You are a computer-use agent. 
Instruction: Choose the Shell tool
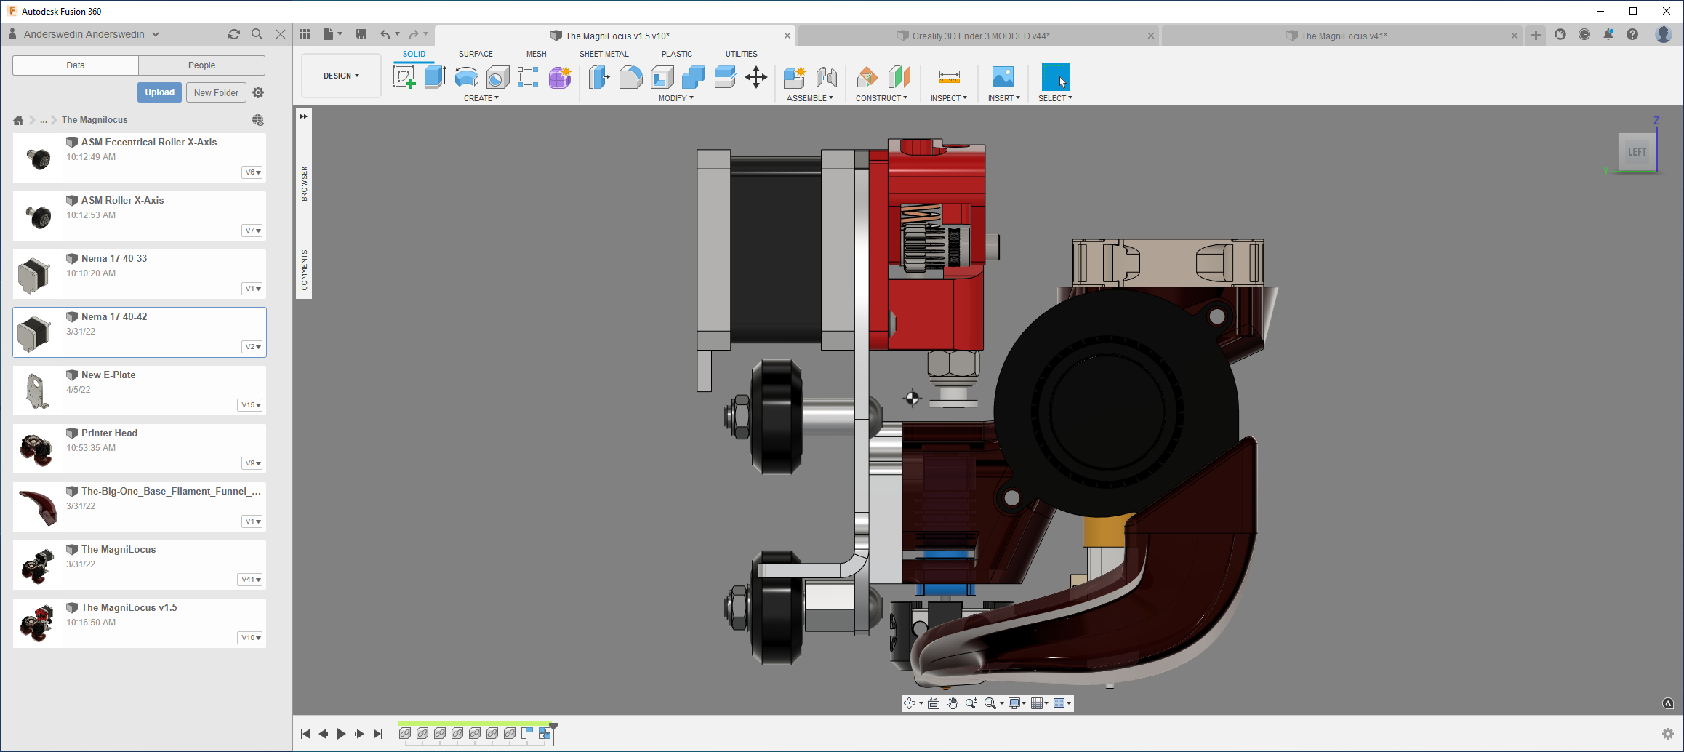pyautogui.click(x=662, y=76)
